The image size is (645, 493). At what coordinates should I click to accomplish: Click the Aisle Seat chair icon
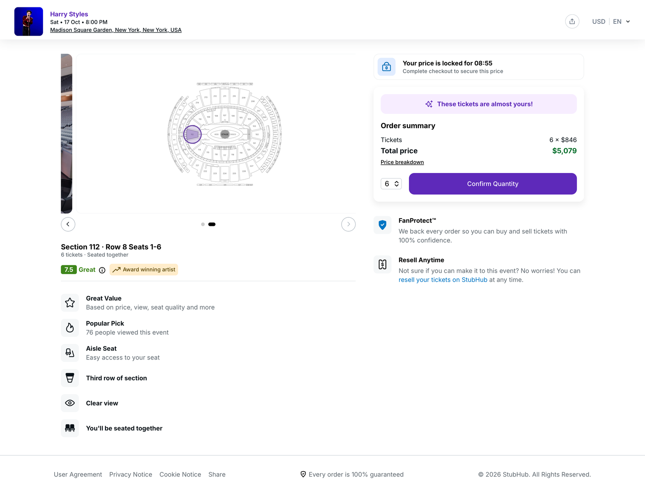(x=70, y=353)
